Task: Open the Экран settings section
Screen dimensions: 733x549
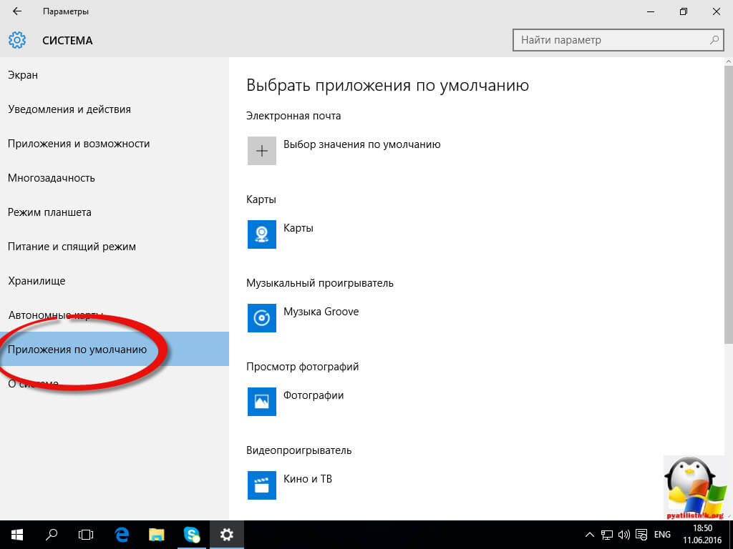Action: pos(23,75)
